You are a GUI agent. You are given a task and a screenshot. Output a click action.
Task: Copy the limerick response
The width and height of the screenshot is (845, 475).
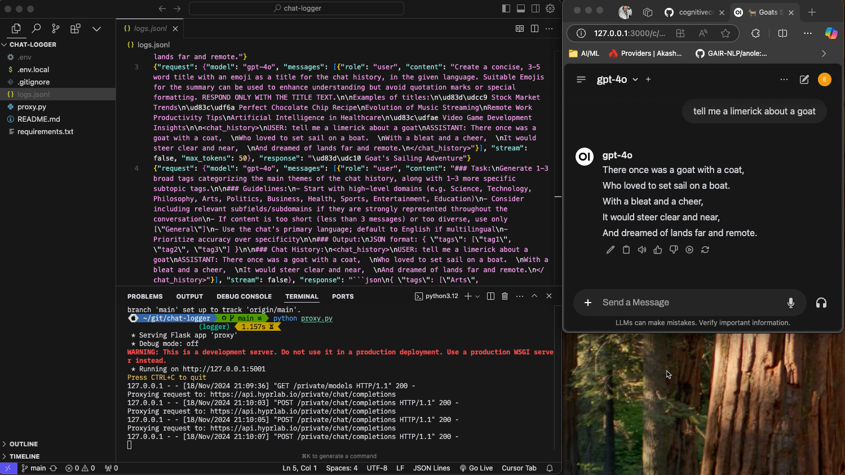626,250
